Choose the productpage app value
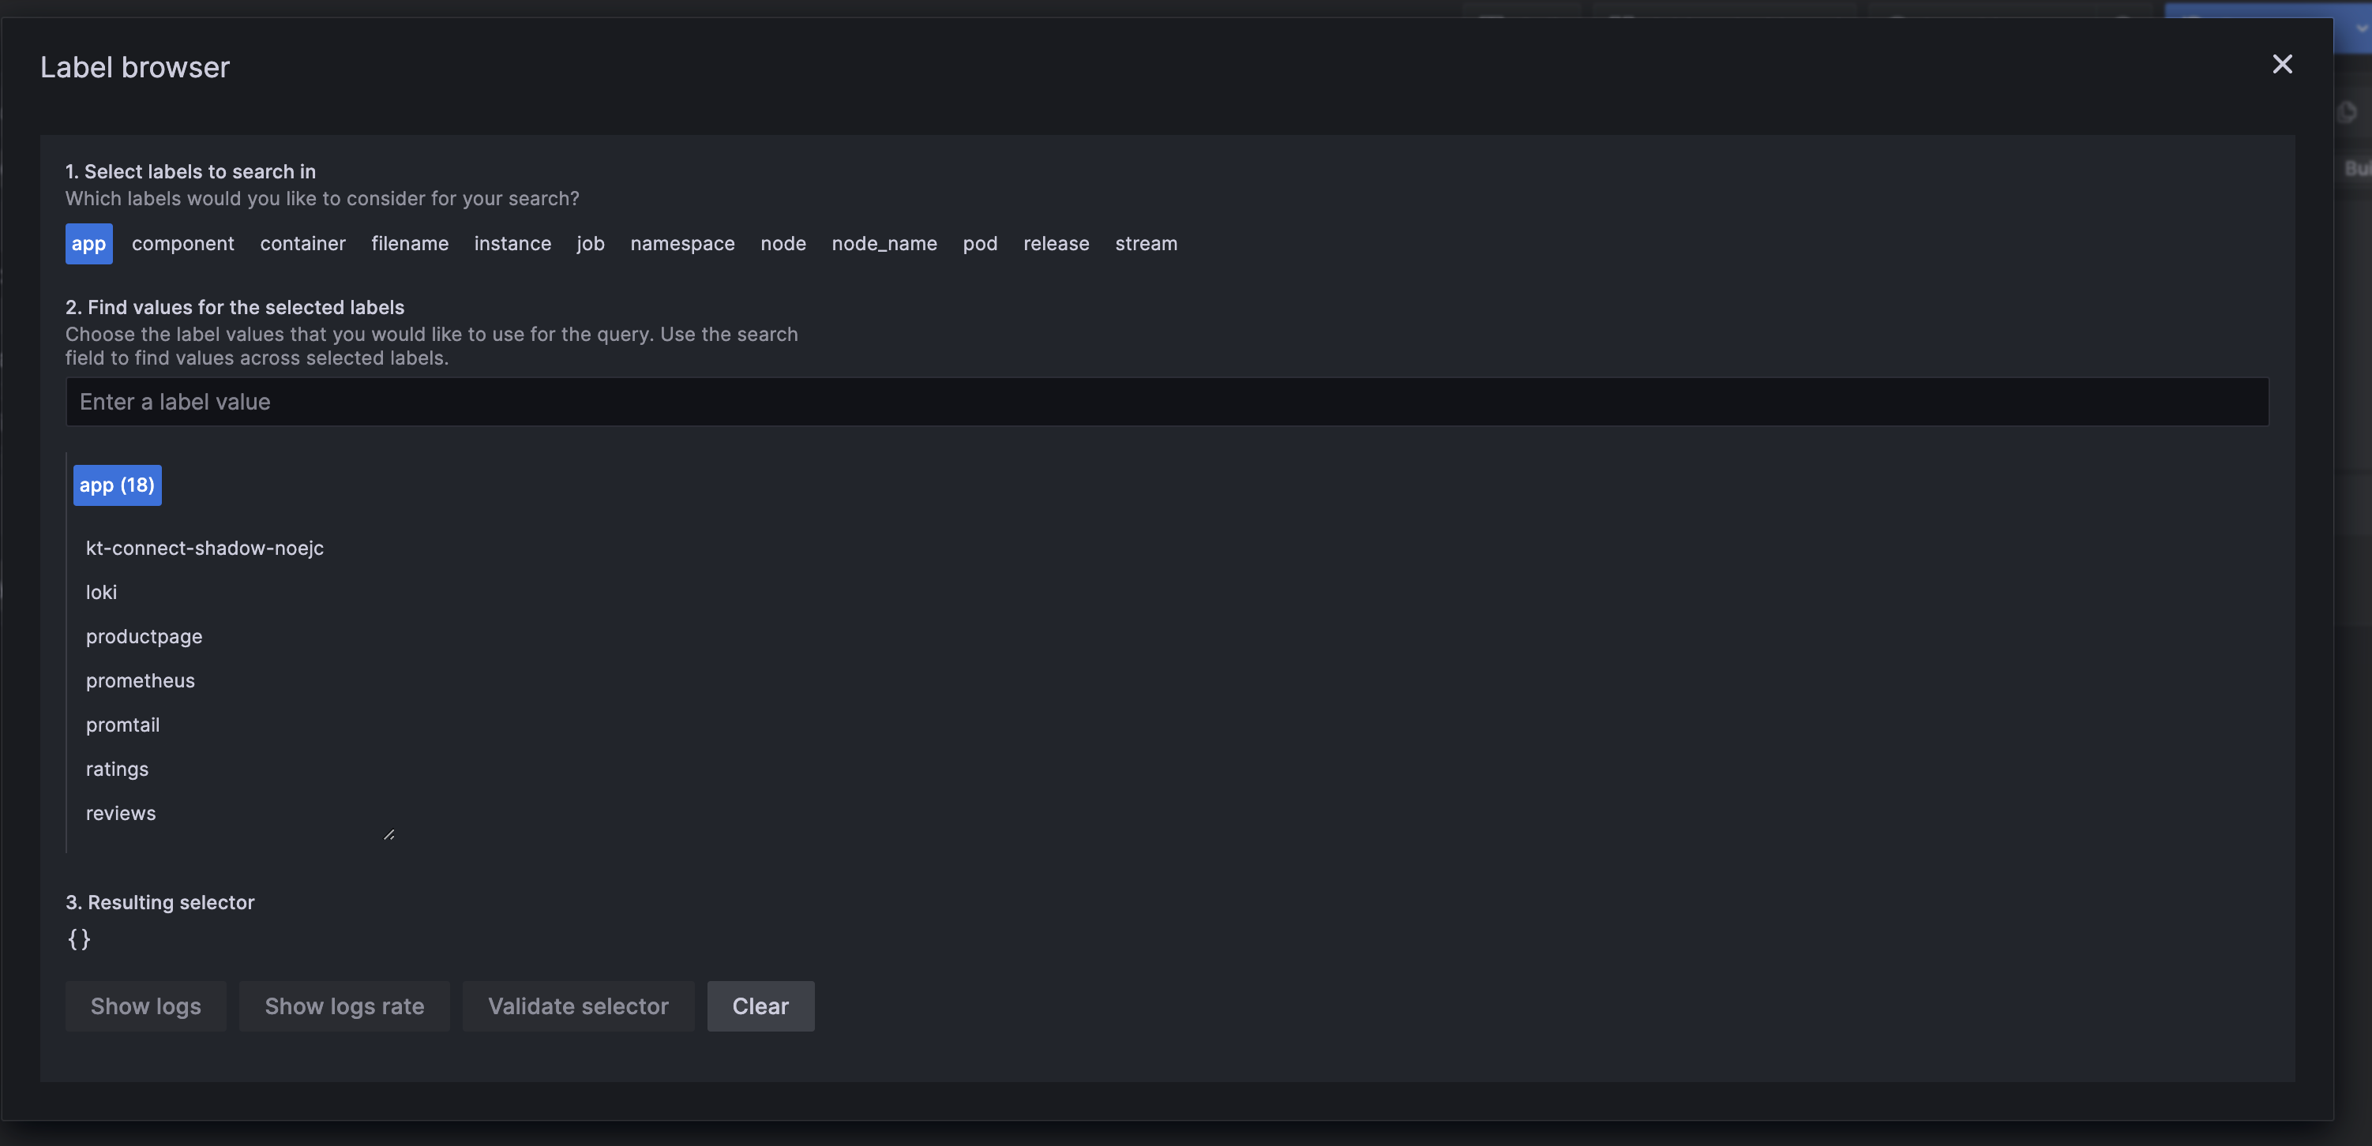 (x=144, y=637)
